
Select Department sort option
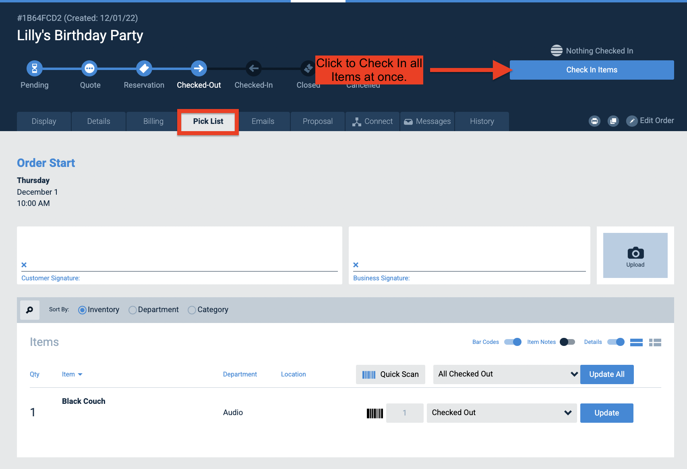[132, 310]
